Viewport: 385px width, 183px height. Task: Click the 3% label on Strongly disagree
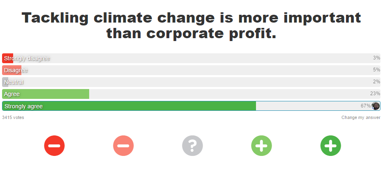click(x=376, y=58)
